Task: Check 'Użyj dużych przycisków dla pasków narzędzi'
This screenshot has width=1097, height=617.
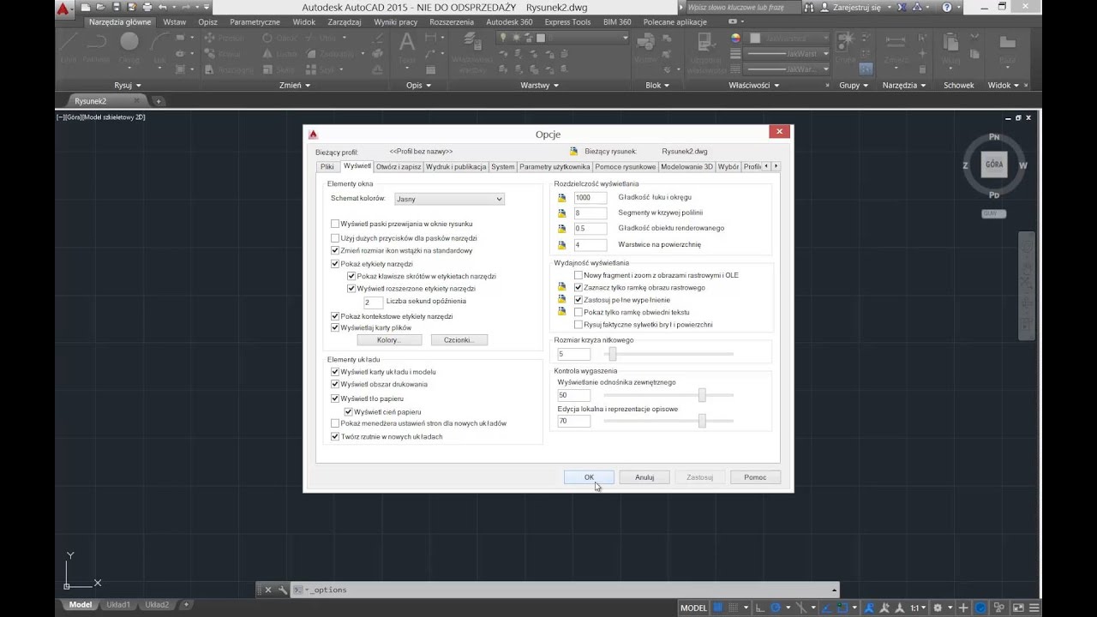Action: pyautogui.click(x=335, y=237)
